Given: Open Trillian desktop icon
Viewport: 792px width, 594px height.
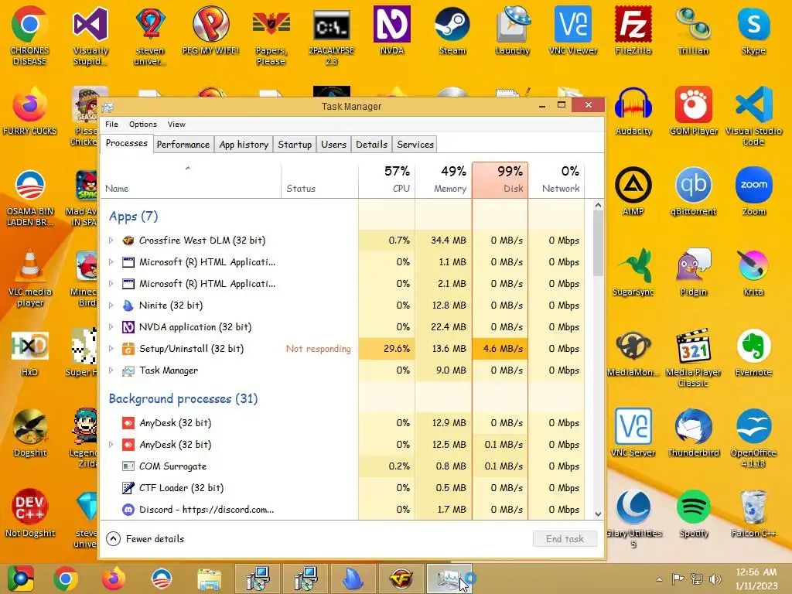Looking at the screenshot, I should point(693,30).
